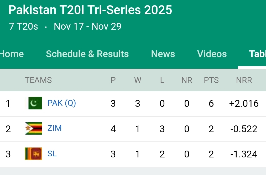Screen dimensions: 266x175
Task: Click the NRR column header
Action: (244, 80)
